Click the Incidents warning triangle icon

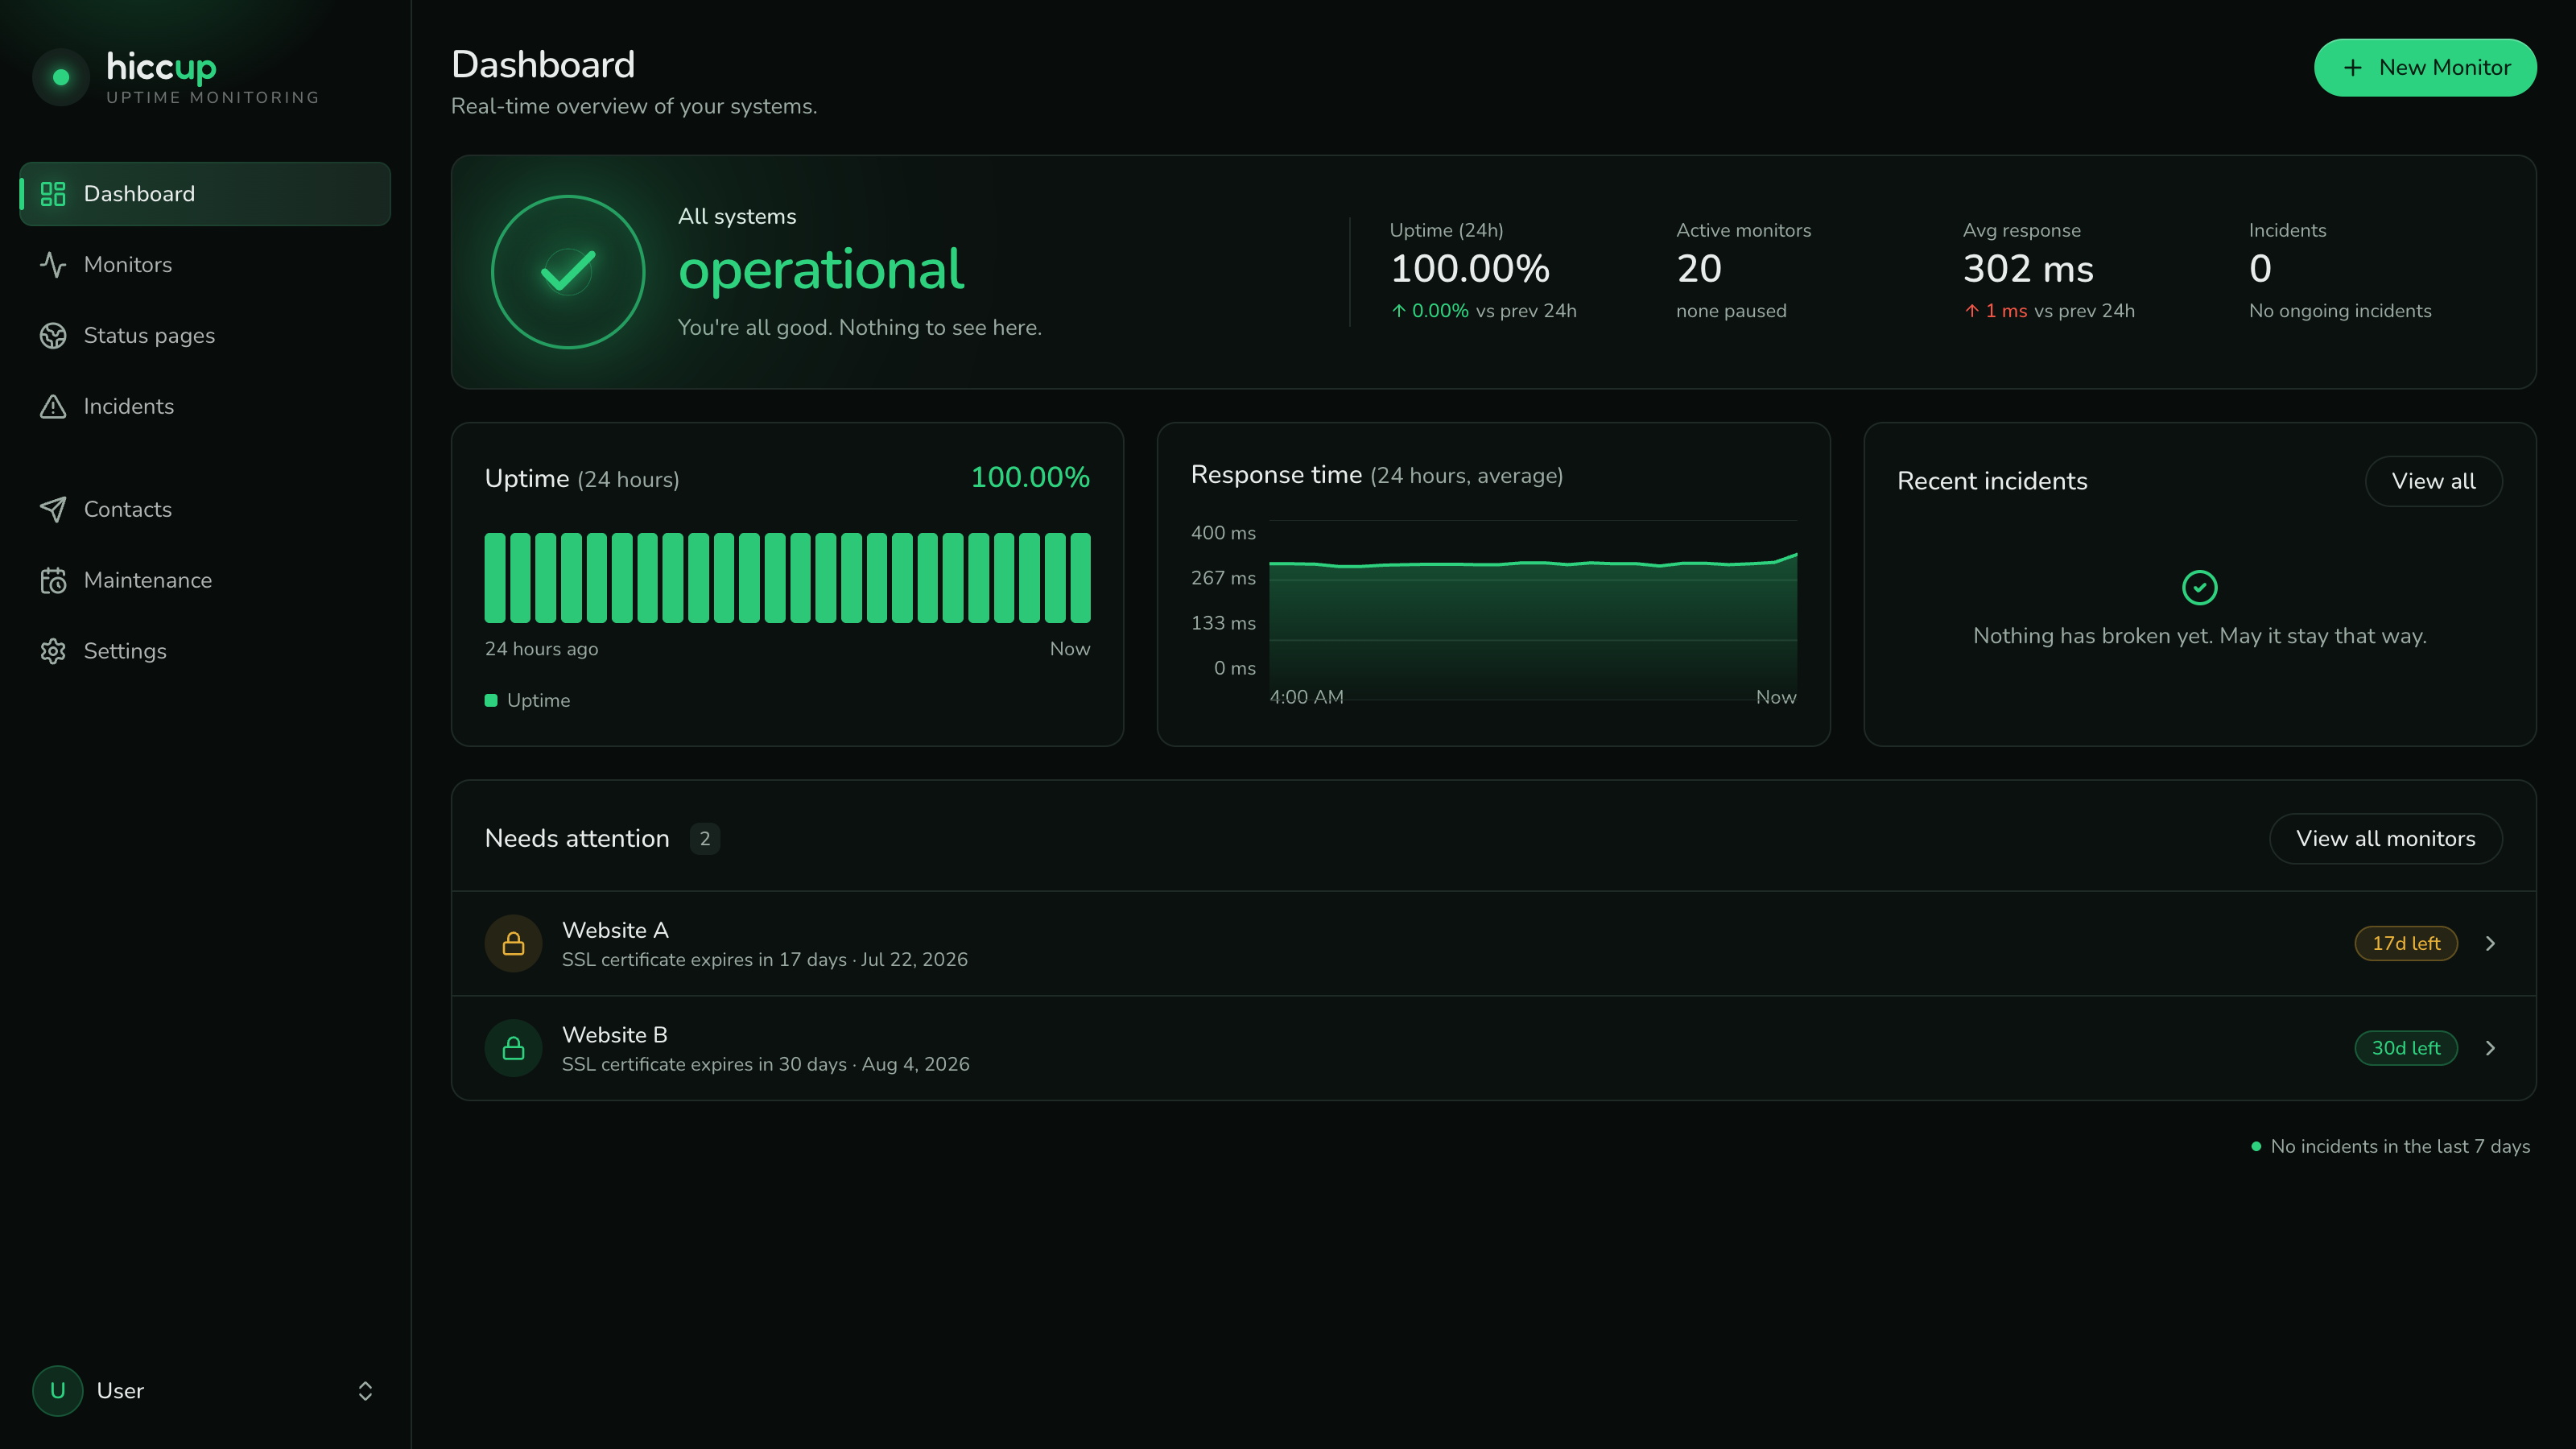point(53,407)
